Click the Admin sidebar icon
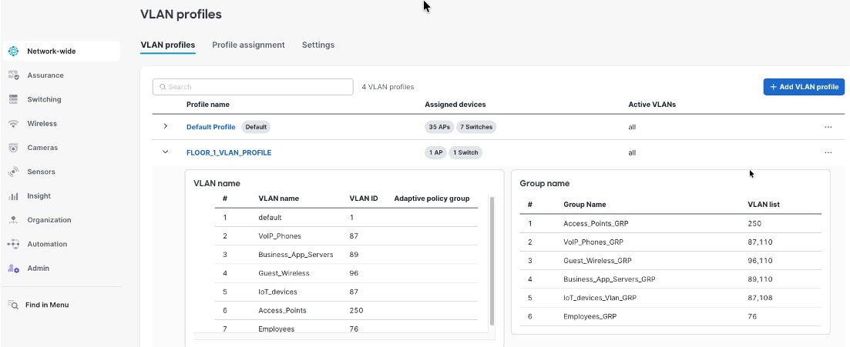This screenshot has height=347, width=850. coord(13,269)
